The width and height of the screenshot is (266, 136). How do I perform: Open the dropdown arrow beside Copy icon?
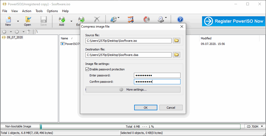point(119,17)
